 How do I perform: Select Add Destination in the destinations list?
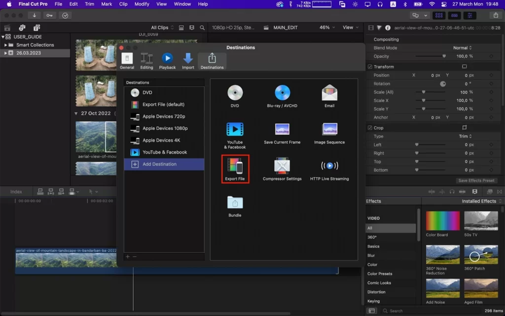[x=164, y=164]
